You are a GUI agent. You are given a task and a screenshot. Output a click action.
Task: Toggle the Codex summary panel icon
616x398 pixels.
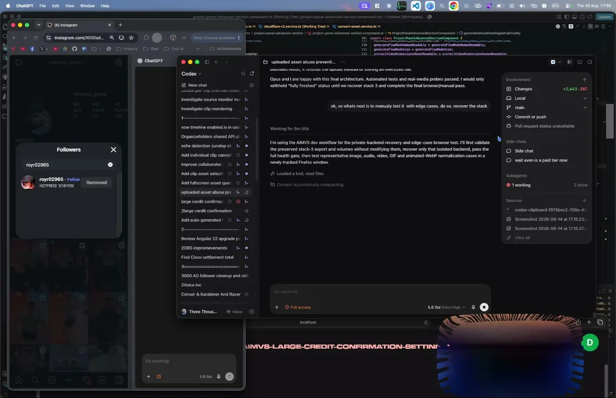pos(569,62)
